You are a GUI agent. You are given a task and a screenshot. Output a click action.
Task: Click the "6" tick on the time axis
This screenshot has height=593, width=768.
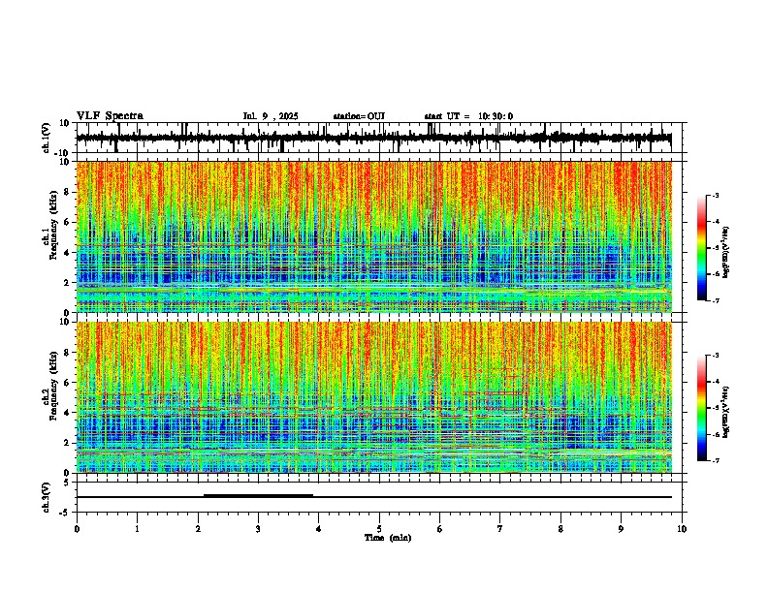coord(440,529)
